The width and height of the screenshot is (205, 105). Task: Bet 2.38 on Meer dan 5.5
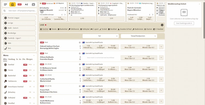click(x=130, y=58)
